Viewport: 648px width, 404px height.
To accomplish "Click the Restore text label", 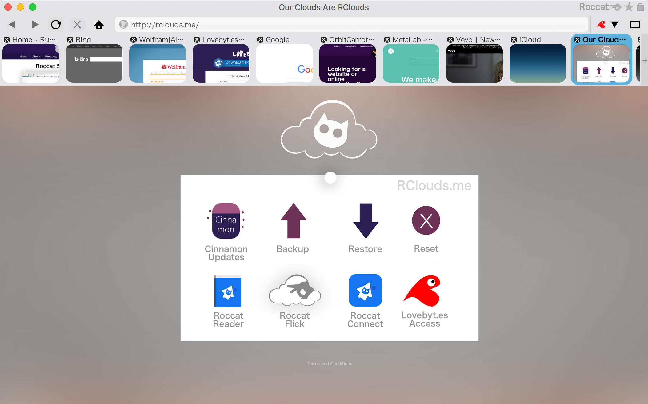I will click(365, 249).
